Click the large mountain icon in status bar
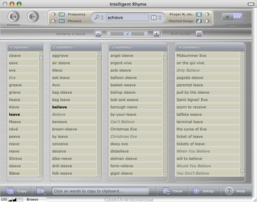The width and height of the screenshot is (257, 202). (14, 200)
